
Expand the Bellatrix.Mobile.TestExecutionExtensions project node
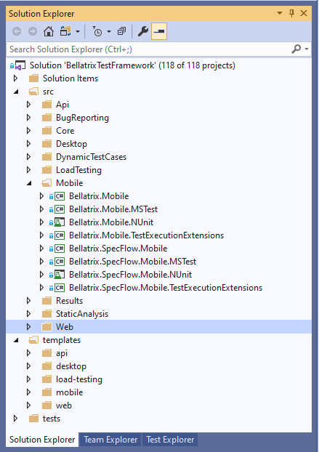coord(42,235)
